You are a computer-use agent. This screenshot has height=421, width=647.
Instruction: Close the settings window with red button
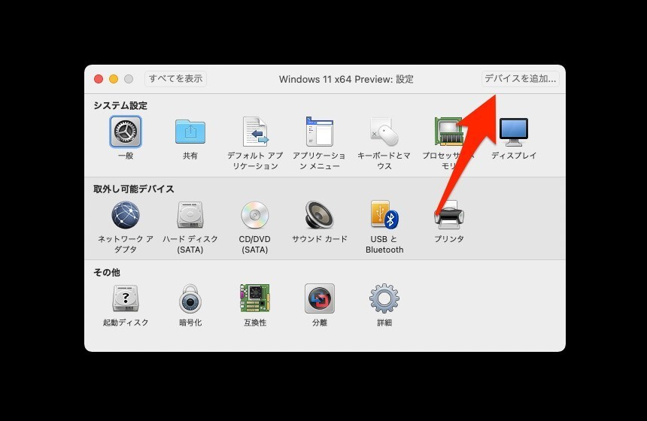click(99, 79)
